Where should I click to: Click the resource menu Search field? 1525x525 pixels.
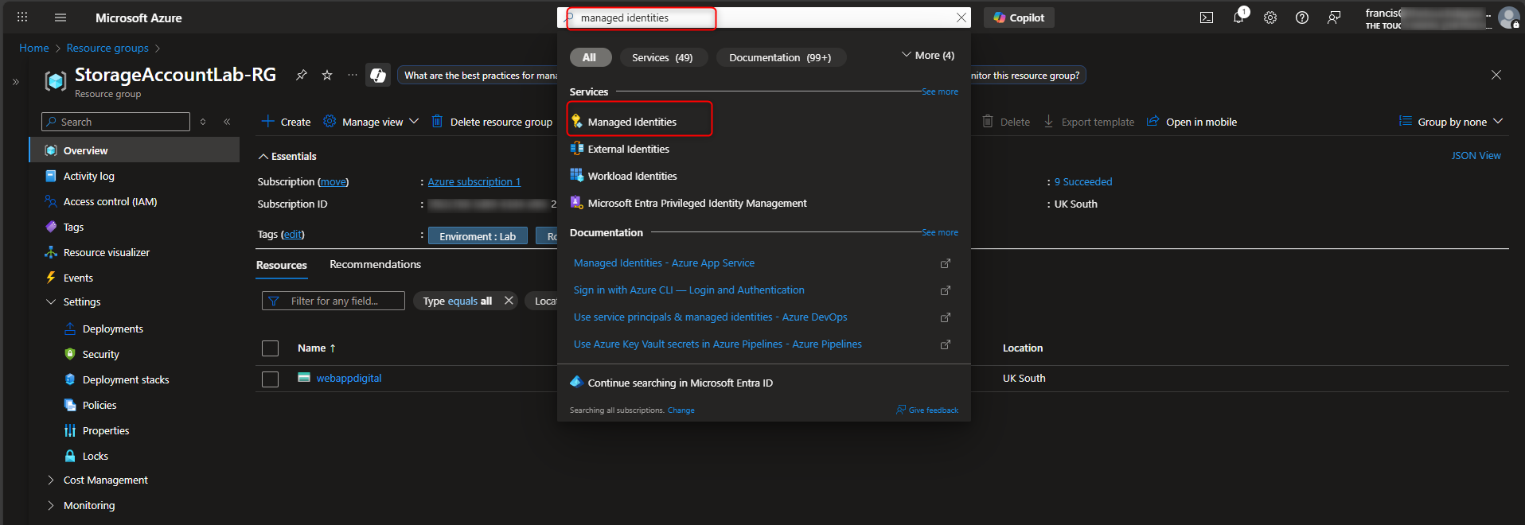pos(116,122)
